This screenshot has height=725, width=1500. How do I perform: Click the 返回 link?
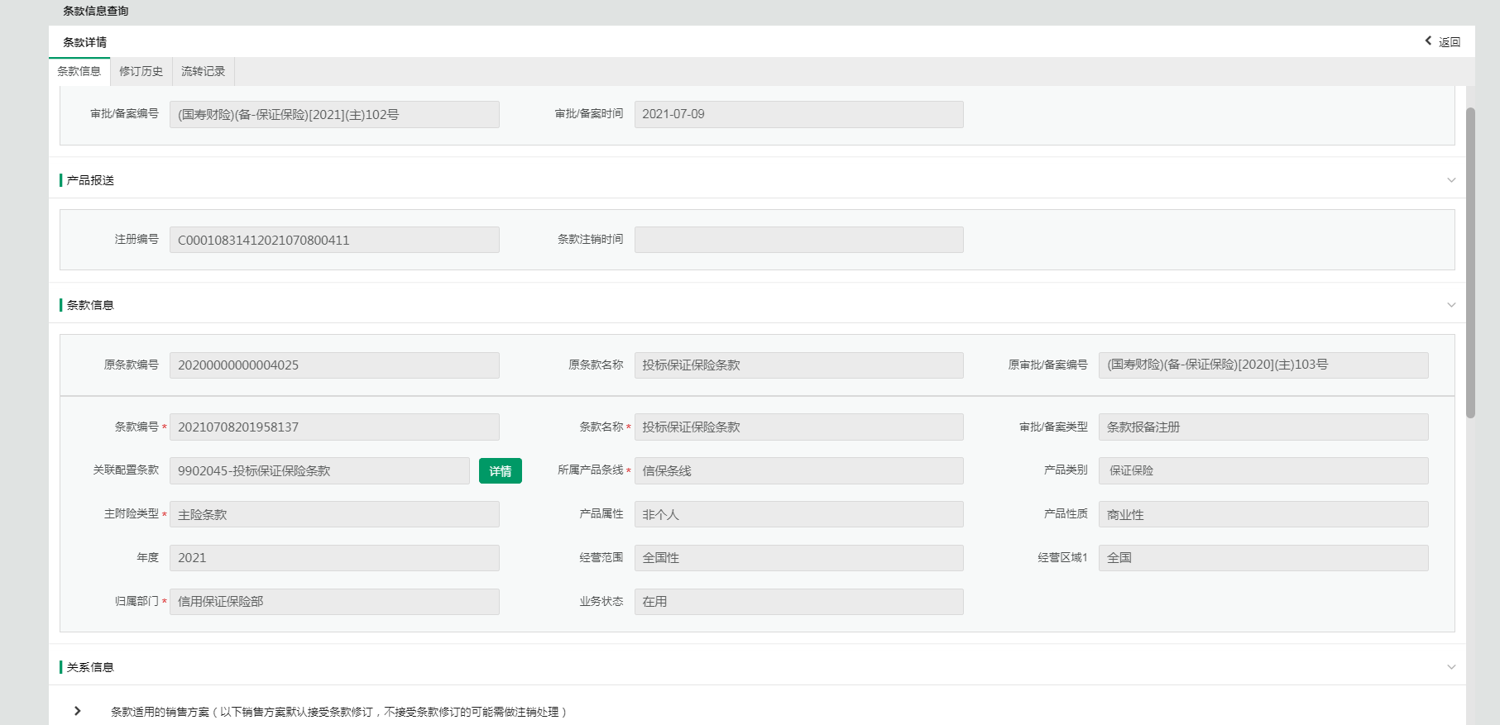point(1449,42)
